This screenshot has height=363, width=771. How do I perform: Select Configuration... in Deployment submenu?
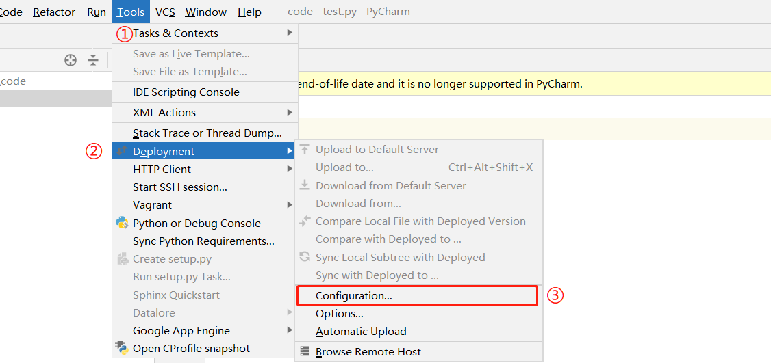354,295
